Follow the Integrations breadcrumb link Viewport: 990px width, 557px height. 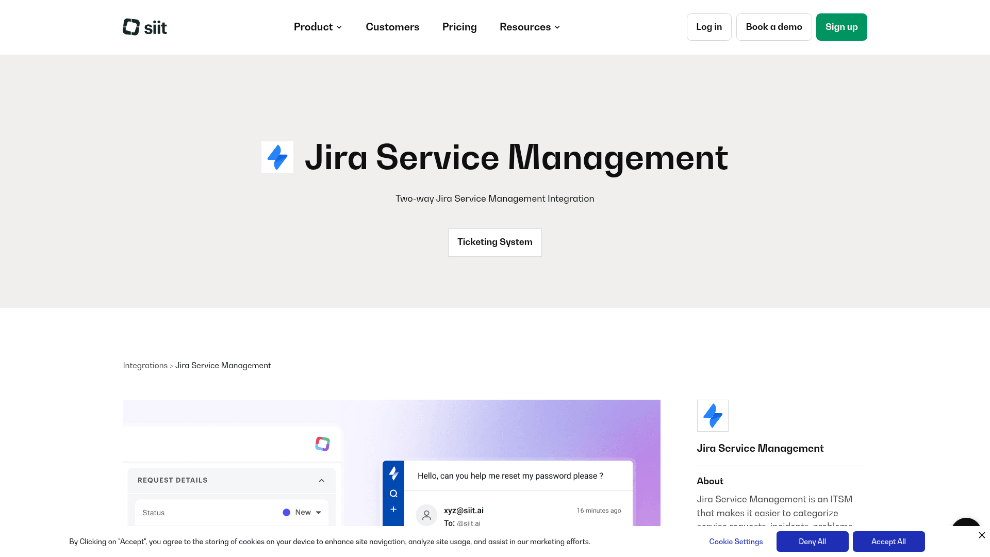click(x=145, y=365)
